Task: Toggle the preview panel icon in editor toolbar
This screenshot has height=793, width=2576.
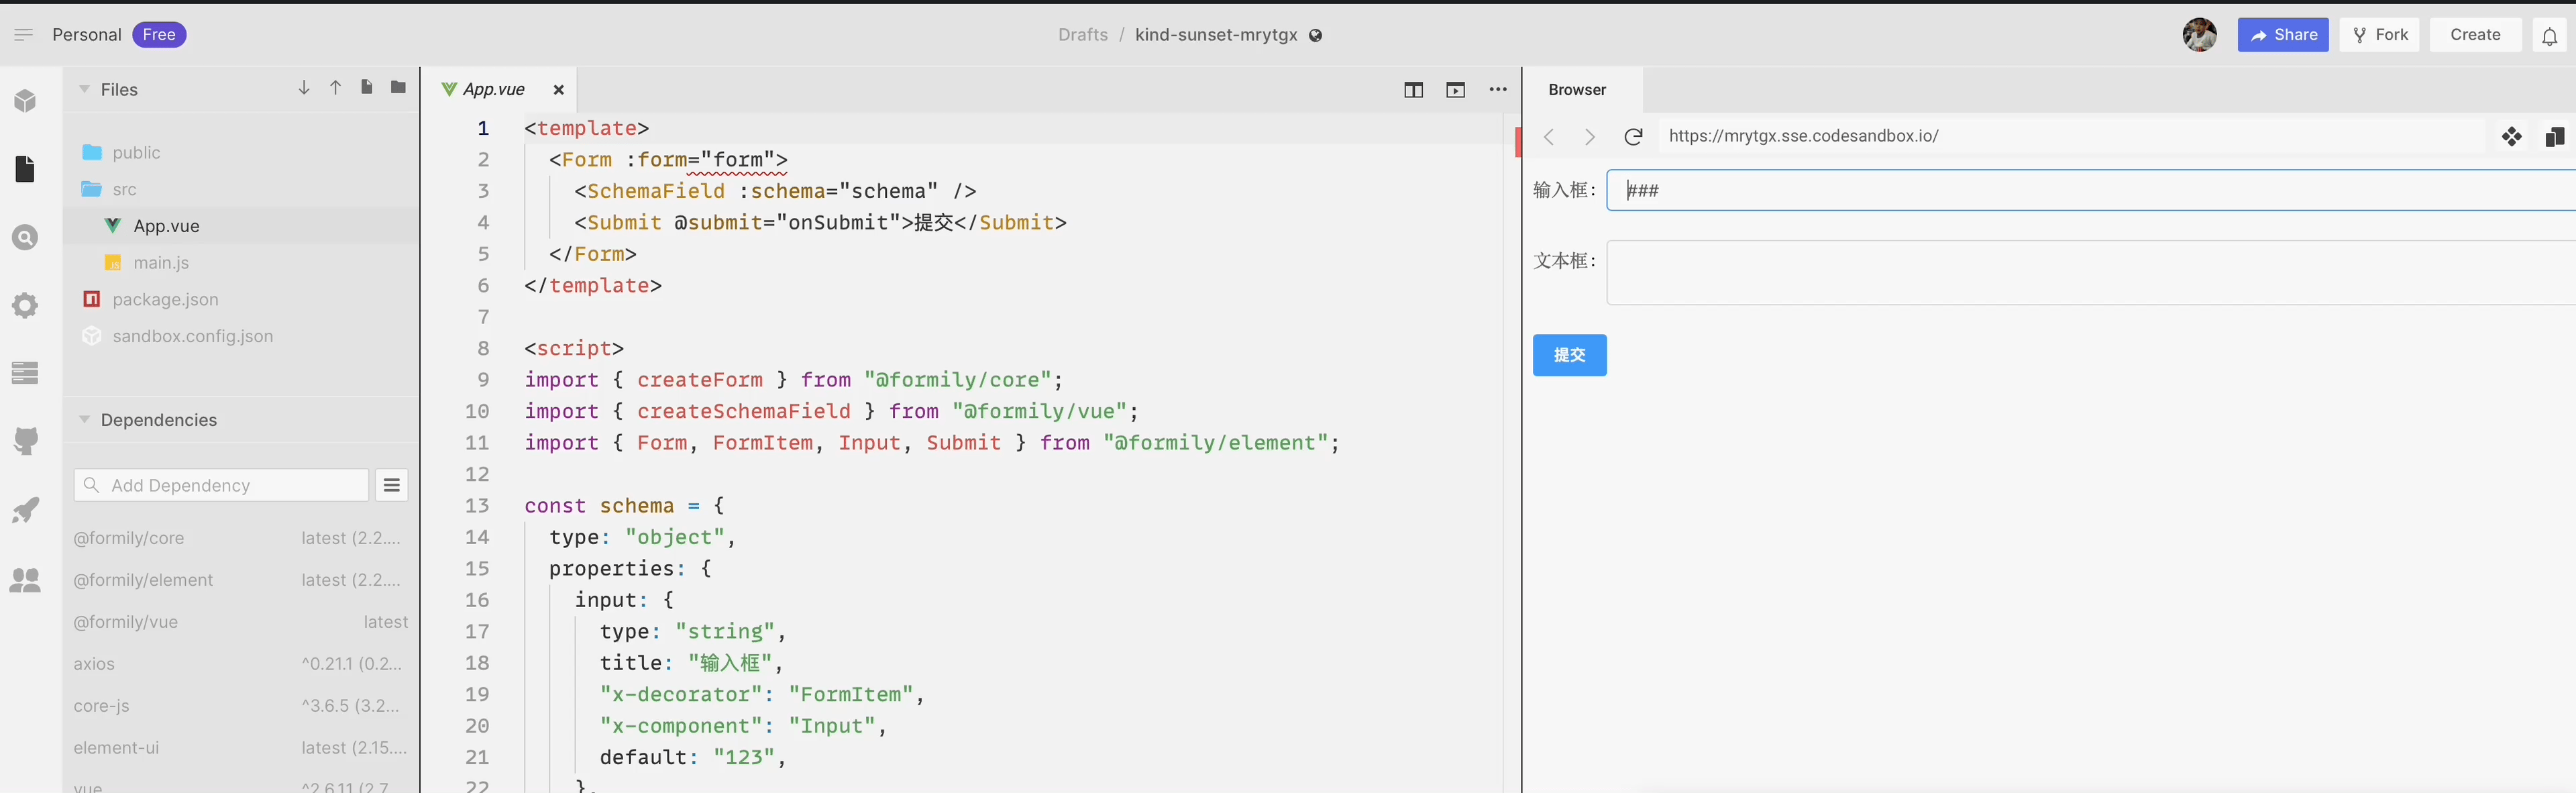Action: (x=1455, y=90)
